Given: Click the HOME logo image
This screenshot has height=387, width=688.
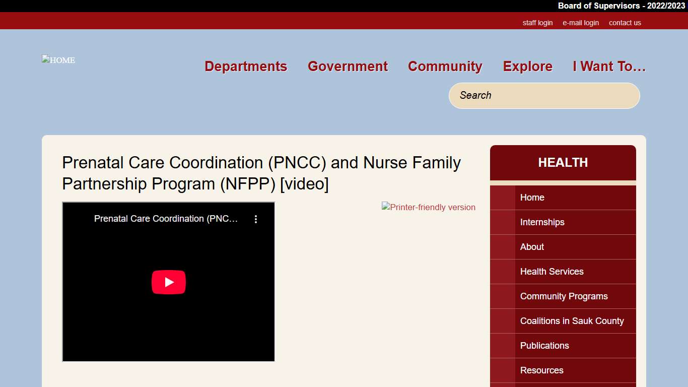Looking at the screenshot, I should [58, 59].
